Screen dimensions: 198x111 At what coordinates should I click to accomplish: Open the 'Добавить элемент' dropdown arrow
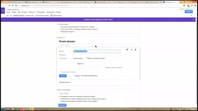(71, 82)
